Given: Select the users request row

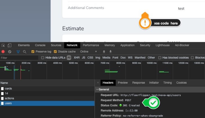Looking at the screenshot, I should click(47, 103).
